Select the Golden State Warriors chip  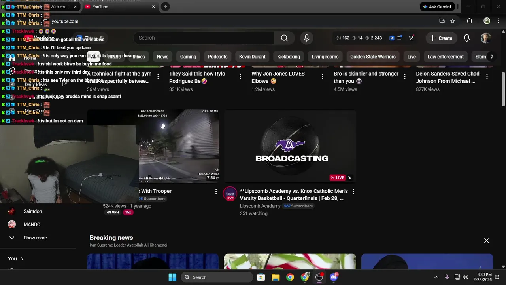coord(373,57)
